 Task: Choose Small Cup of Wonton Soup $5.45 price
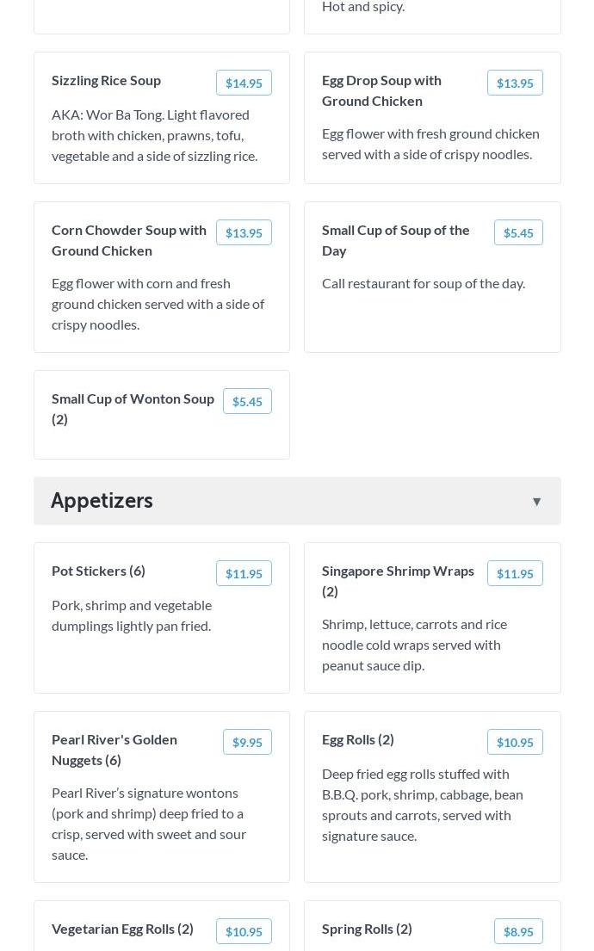point(247,402)
